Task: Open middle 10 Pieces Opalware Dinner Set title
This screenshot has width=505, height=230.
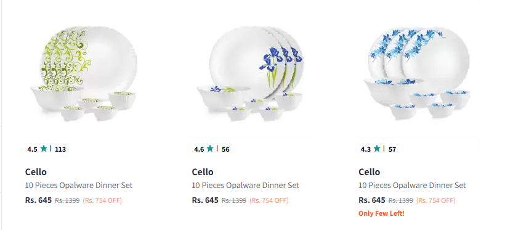Action: (x=245, y=186)
